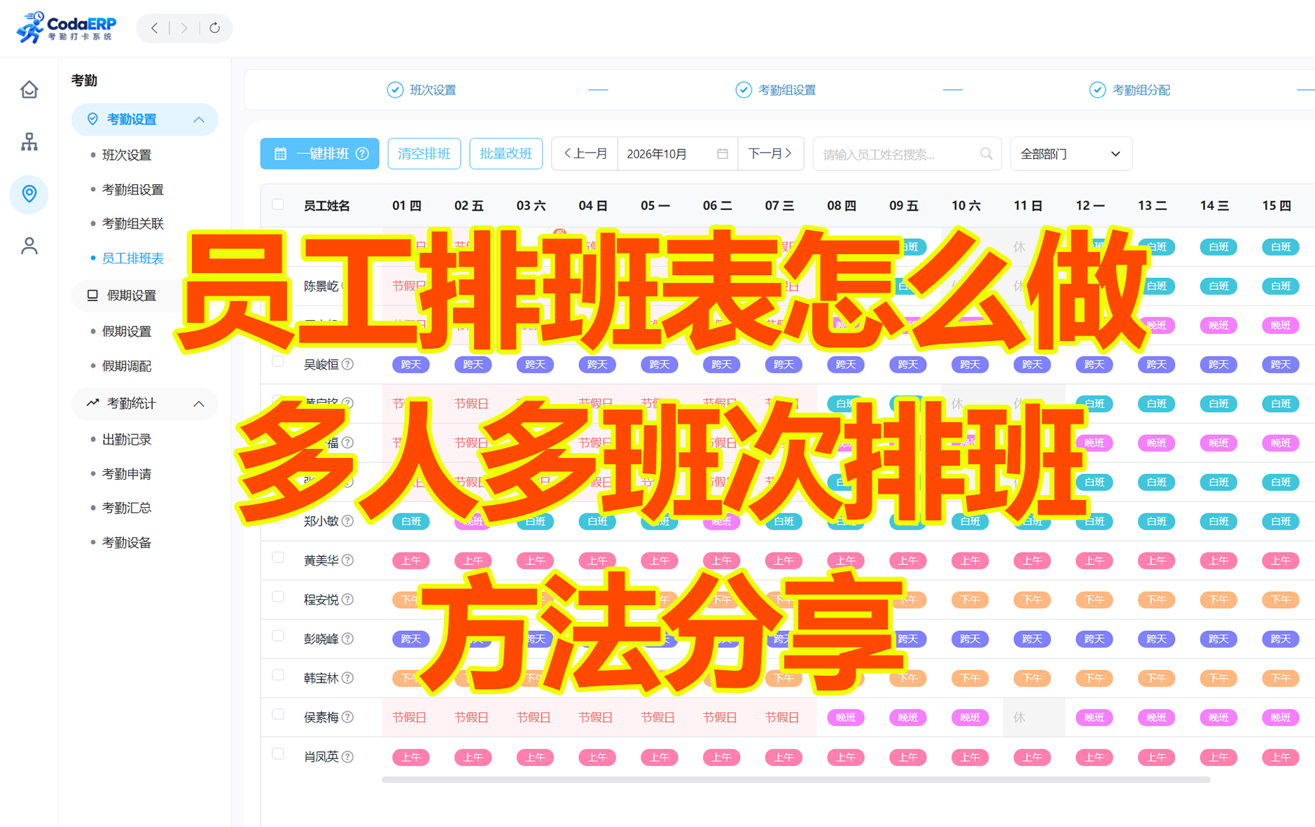Screen dimensions: 1315x827
Task: Click help icon next to 肖凤英
Action: tap(347, 756)
